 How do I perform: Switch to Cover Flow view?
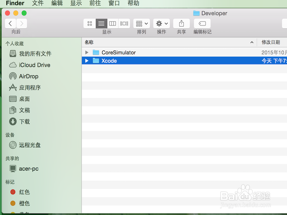[x=124, y=23]
